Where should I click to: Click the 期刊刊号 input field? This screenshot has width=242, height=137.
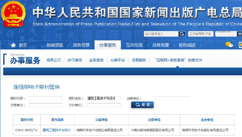[x=45, y=98]
